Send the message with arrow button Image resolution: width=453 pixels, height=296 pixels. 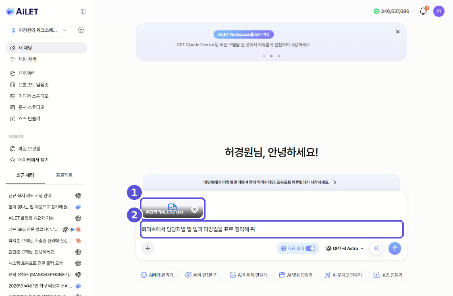[x=395, y=249]
